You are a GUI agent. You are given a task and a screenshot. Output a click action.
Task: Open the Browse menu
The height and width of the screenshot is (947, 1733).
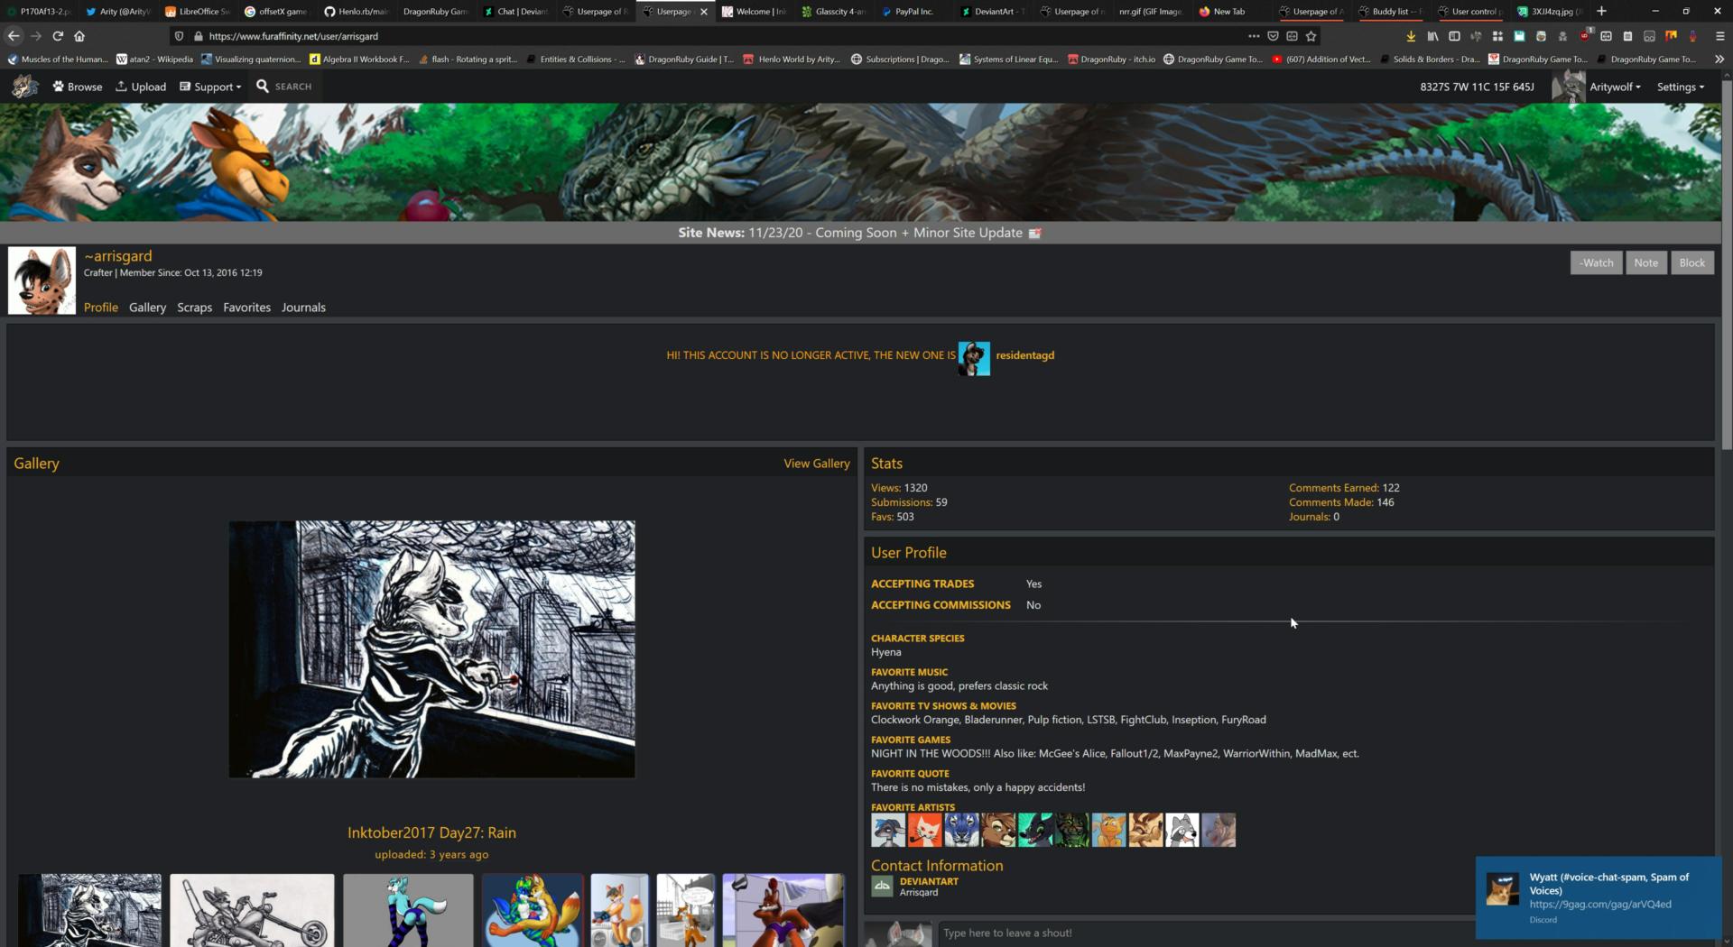pyautogui.click(x=78, y=87)
